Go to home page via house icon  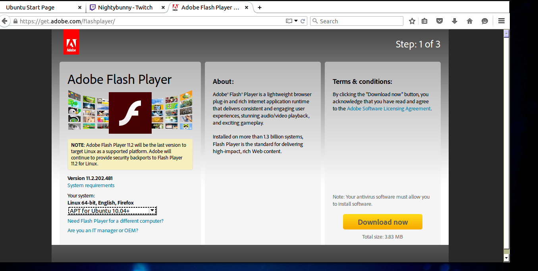[470, 21]
